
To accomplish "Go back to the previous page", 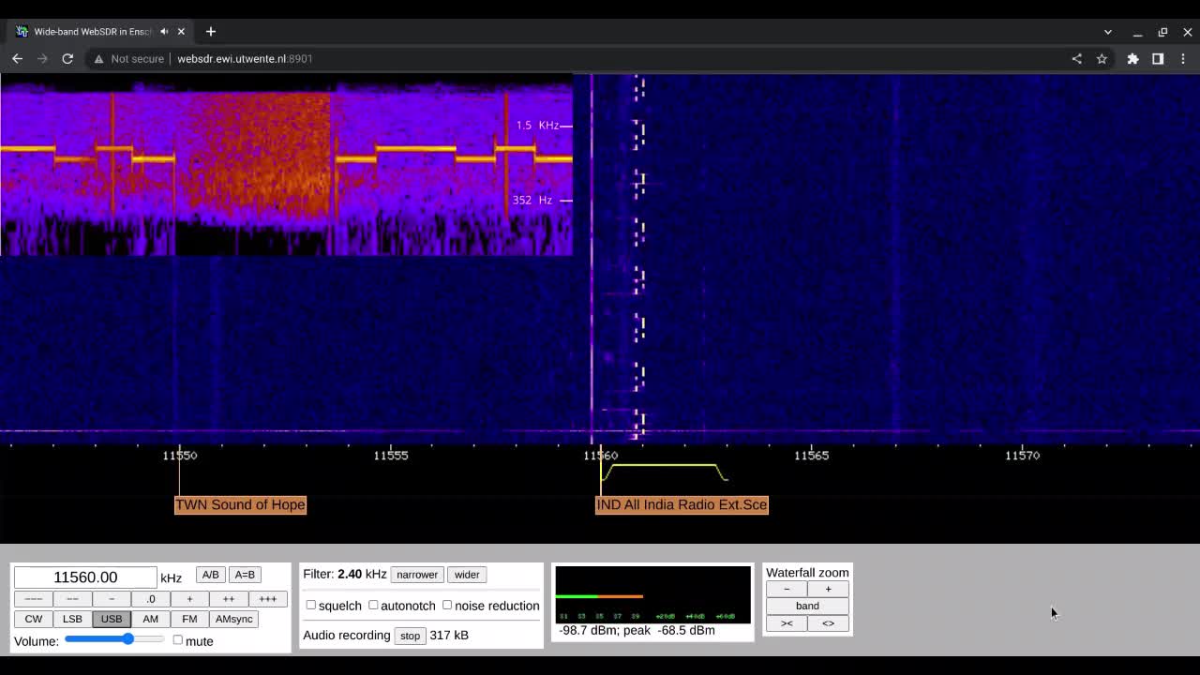I will coord(17,58).
